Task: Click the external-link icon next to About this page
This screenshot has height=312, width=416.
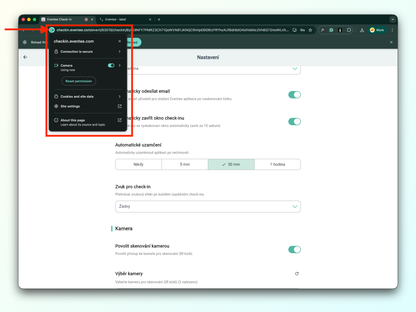Action: click(x=120, y=120)
